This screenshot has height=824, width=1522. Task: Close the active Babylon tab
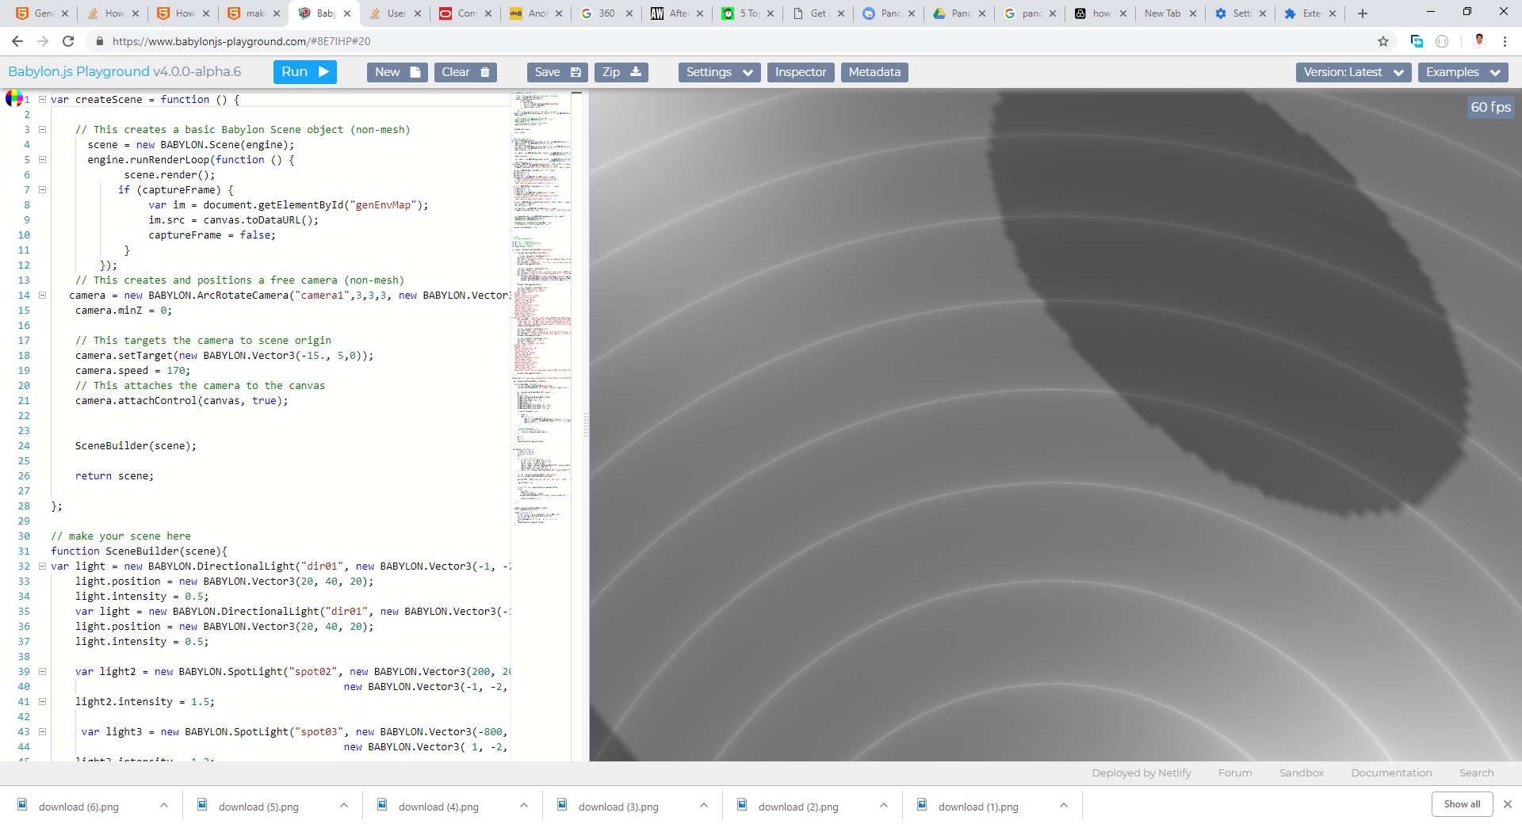[347, 13]
